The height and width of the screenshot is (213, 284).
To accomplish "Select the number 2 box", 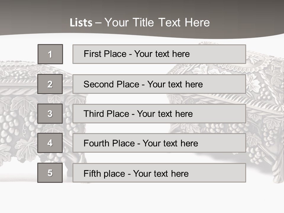I will coord(50,84).
